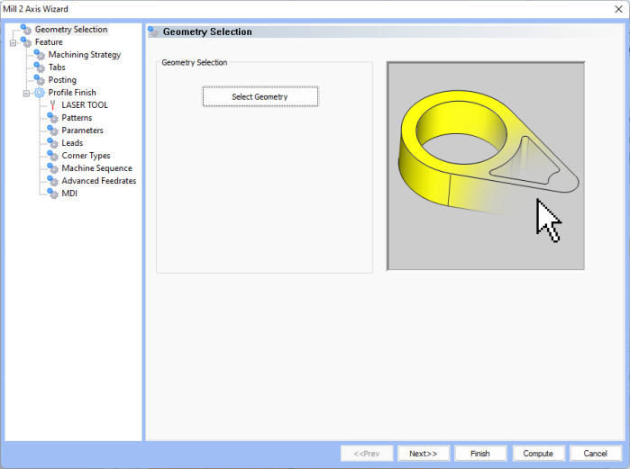Click the Geometry Selection tree gear icon
630x469 pixels.
point(26,30)
